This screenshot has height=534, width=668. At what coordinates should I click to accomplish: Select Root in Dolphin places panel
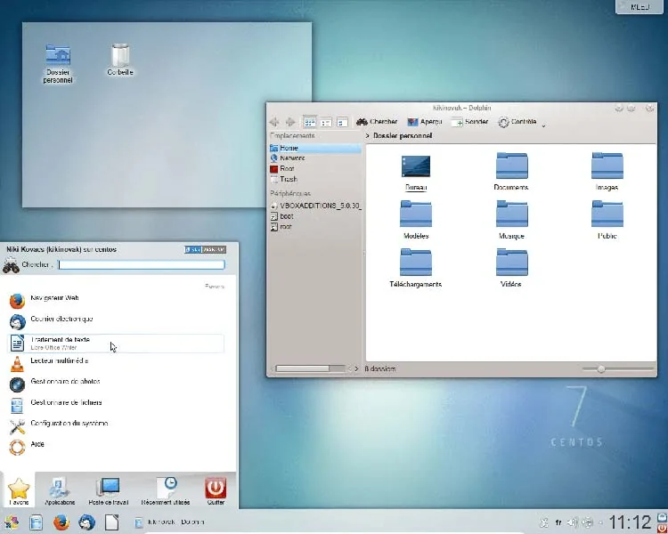tap(315, 168)
